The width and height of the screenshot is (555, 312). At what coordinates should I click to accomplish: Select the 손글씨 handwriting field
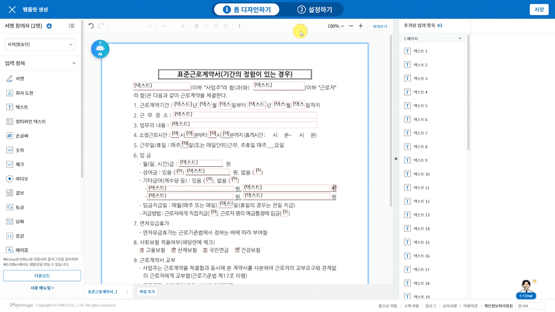pos(23,136)
